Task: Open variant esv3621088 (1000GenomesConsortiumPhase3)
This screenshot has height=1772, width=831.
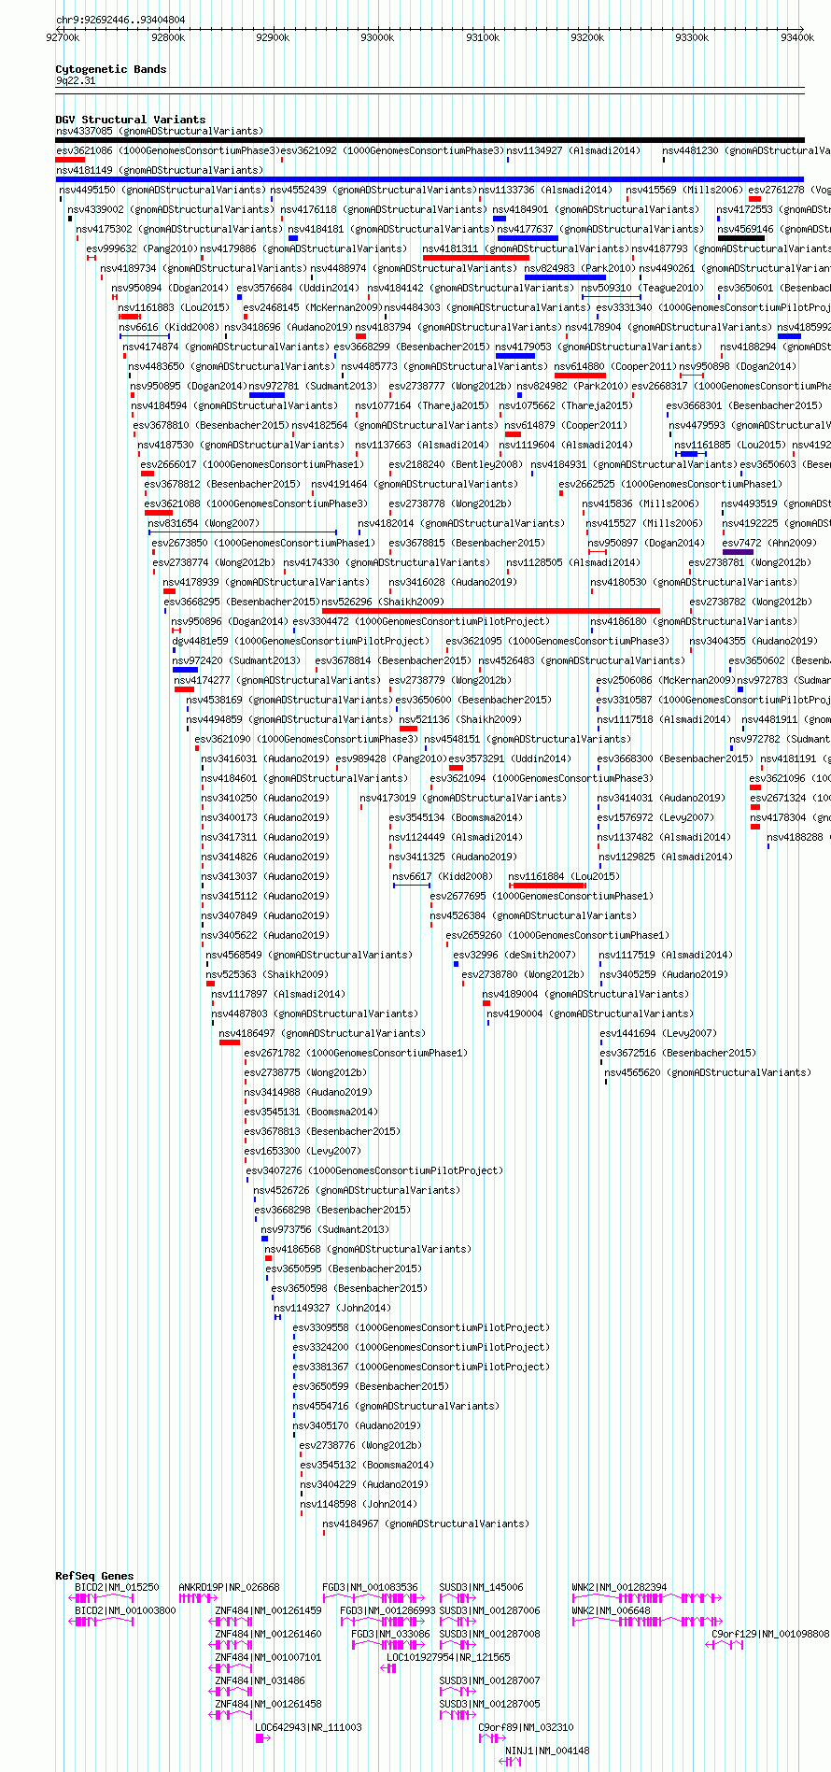Action: (x=256, y=503)
